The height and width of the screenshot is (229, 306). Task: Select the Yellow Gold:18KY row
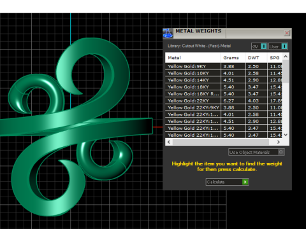pyautogui.click(x=224, y=87)
